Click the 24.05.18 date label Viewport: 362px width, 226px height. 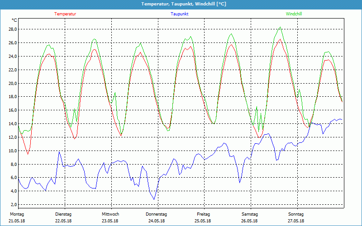157,221
